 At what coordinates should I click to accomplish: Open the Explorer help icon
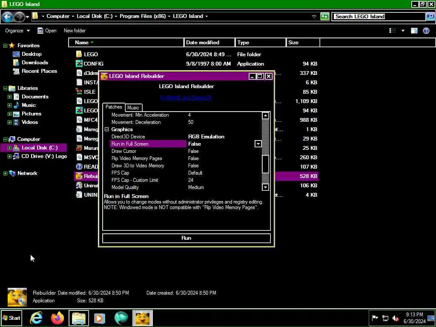426,31
